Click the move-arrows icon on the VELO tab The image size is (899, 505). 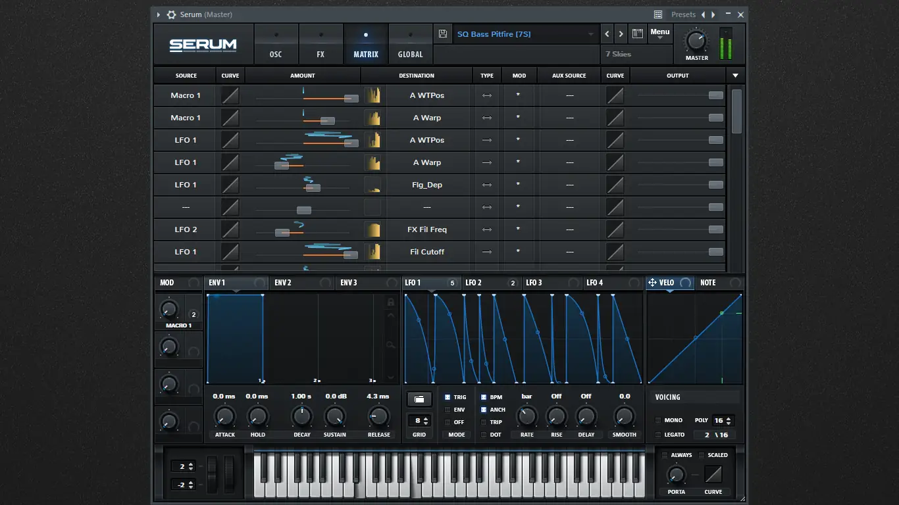(652, 283)
